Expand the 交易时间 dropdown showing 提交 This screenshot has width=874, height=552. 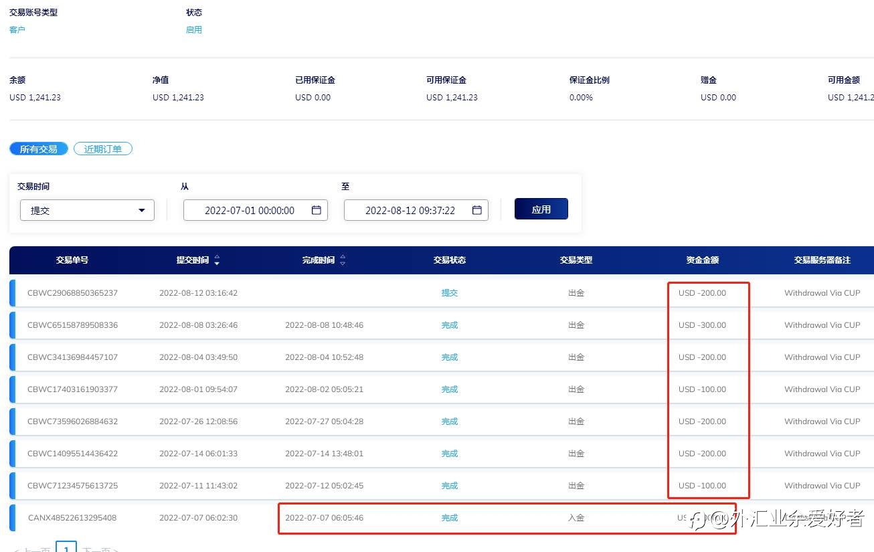pos(87,210)
